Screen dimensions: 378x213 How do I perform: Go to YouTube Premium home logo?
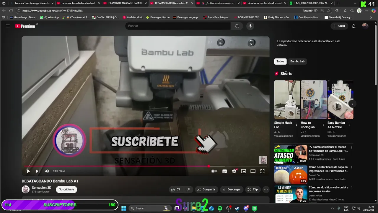[x=25, y=26]
